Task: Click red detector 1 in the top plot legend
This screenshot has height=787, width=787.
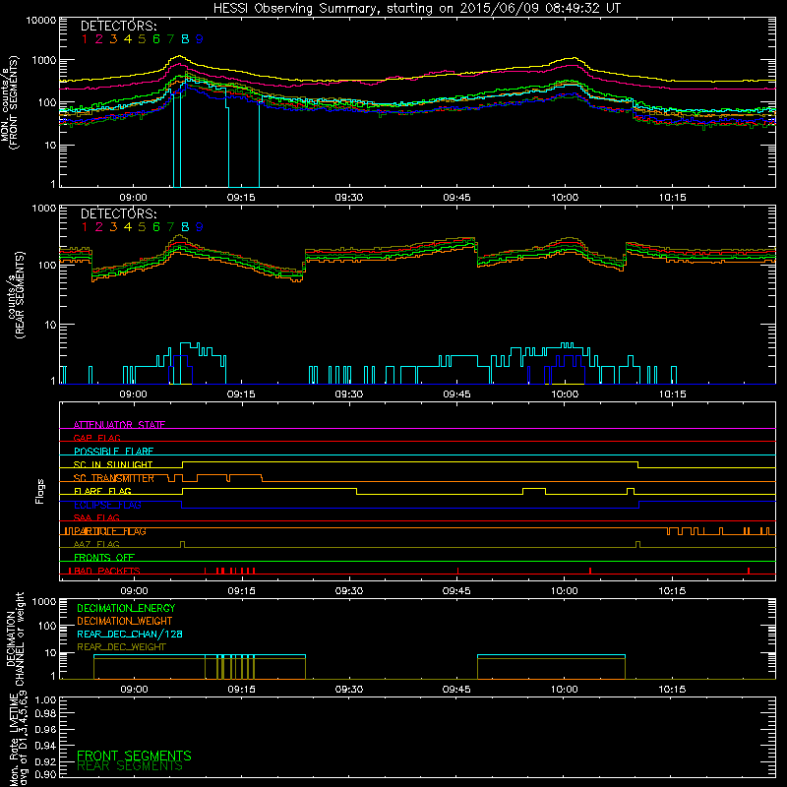Action: pyautogui.click(x=85, y=39)
